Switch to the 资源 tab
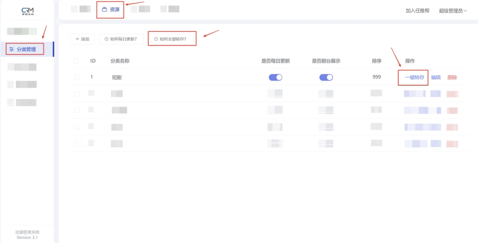Screen dimensions: 478x243 pyautogui.click(x=111, y=9)
